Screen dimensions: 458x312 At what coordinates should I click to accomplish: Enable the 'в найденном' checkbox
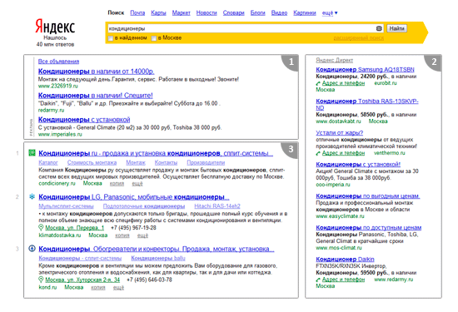pyautogui.click(x=111, y=38)
